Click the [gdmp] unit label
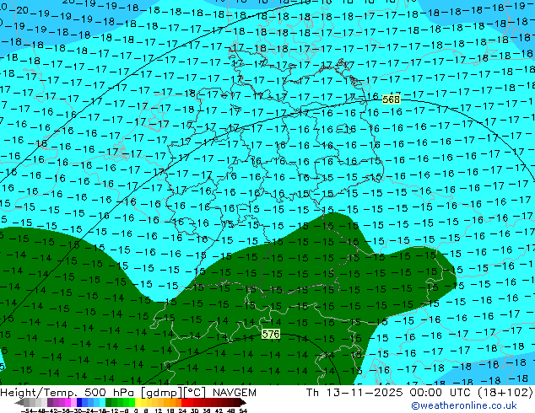535x413 pixels. 161,393
